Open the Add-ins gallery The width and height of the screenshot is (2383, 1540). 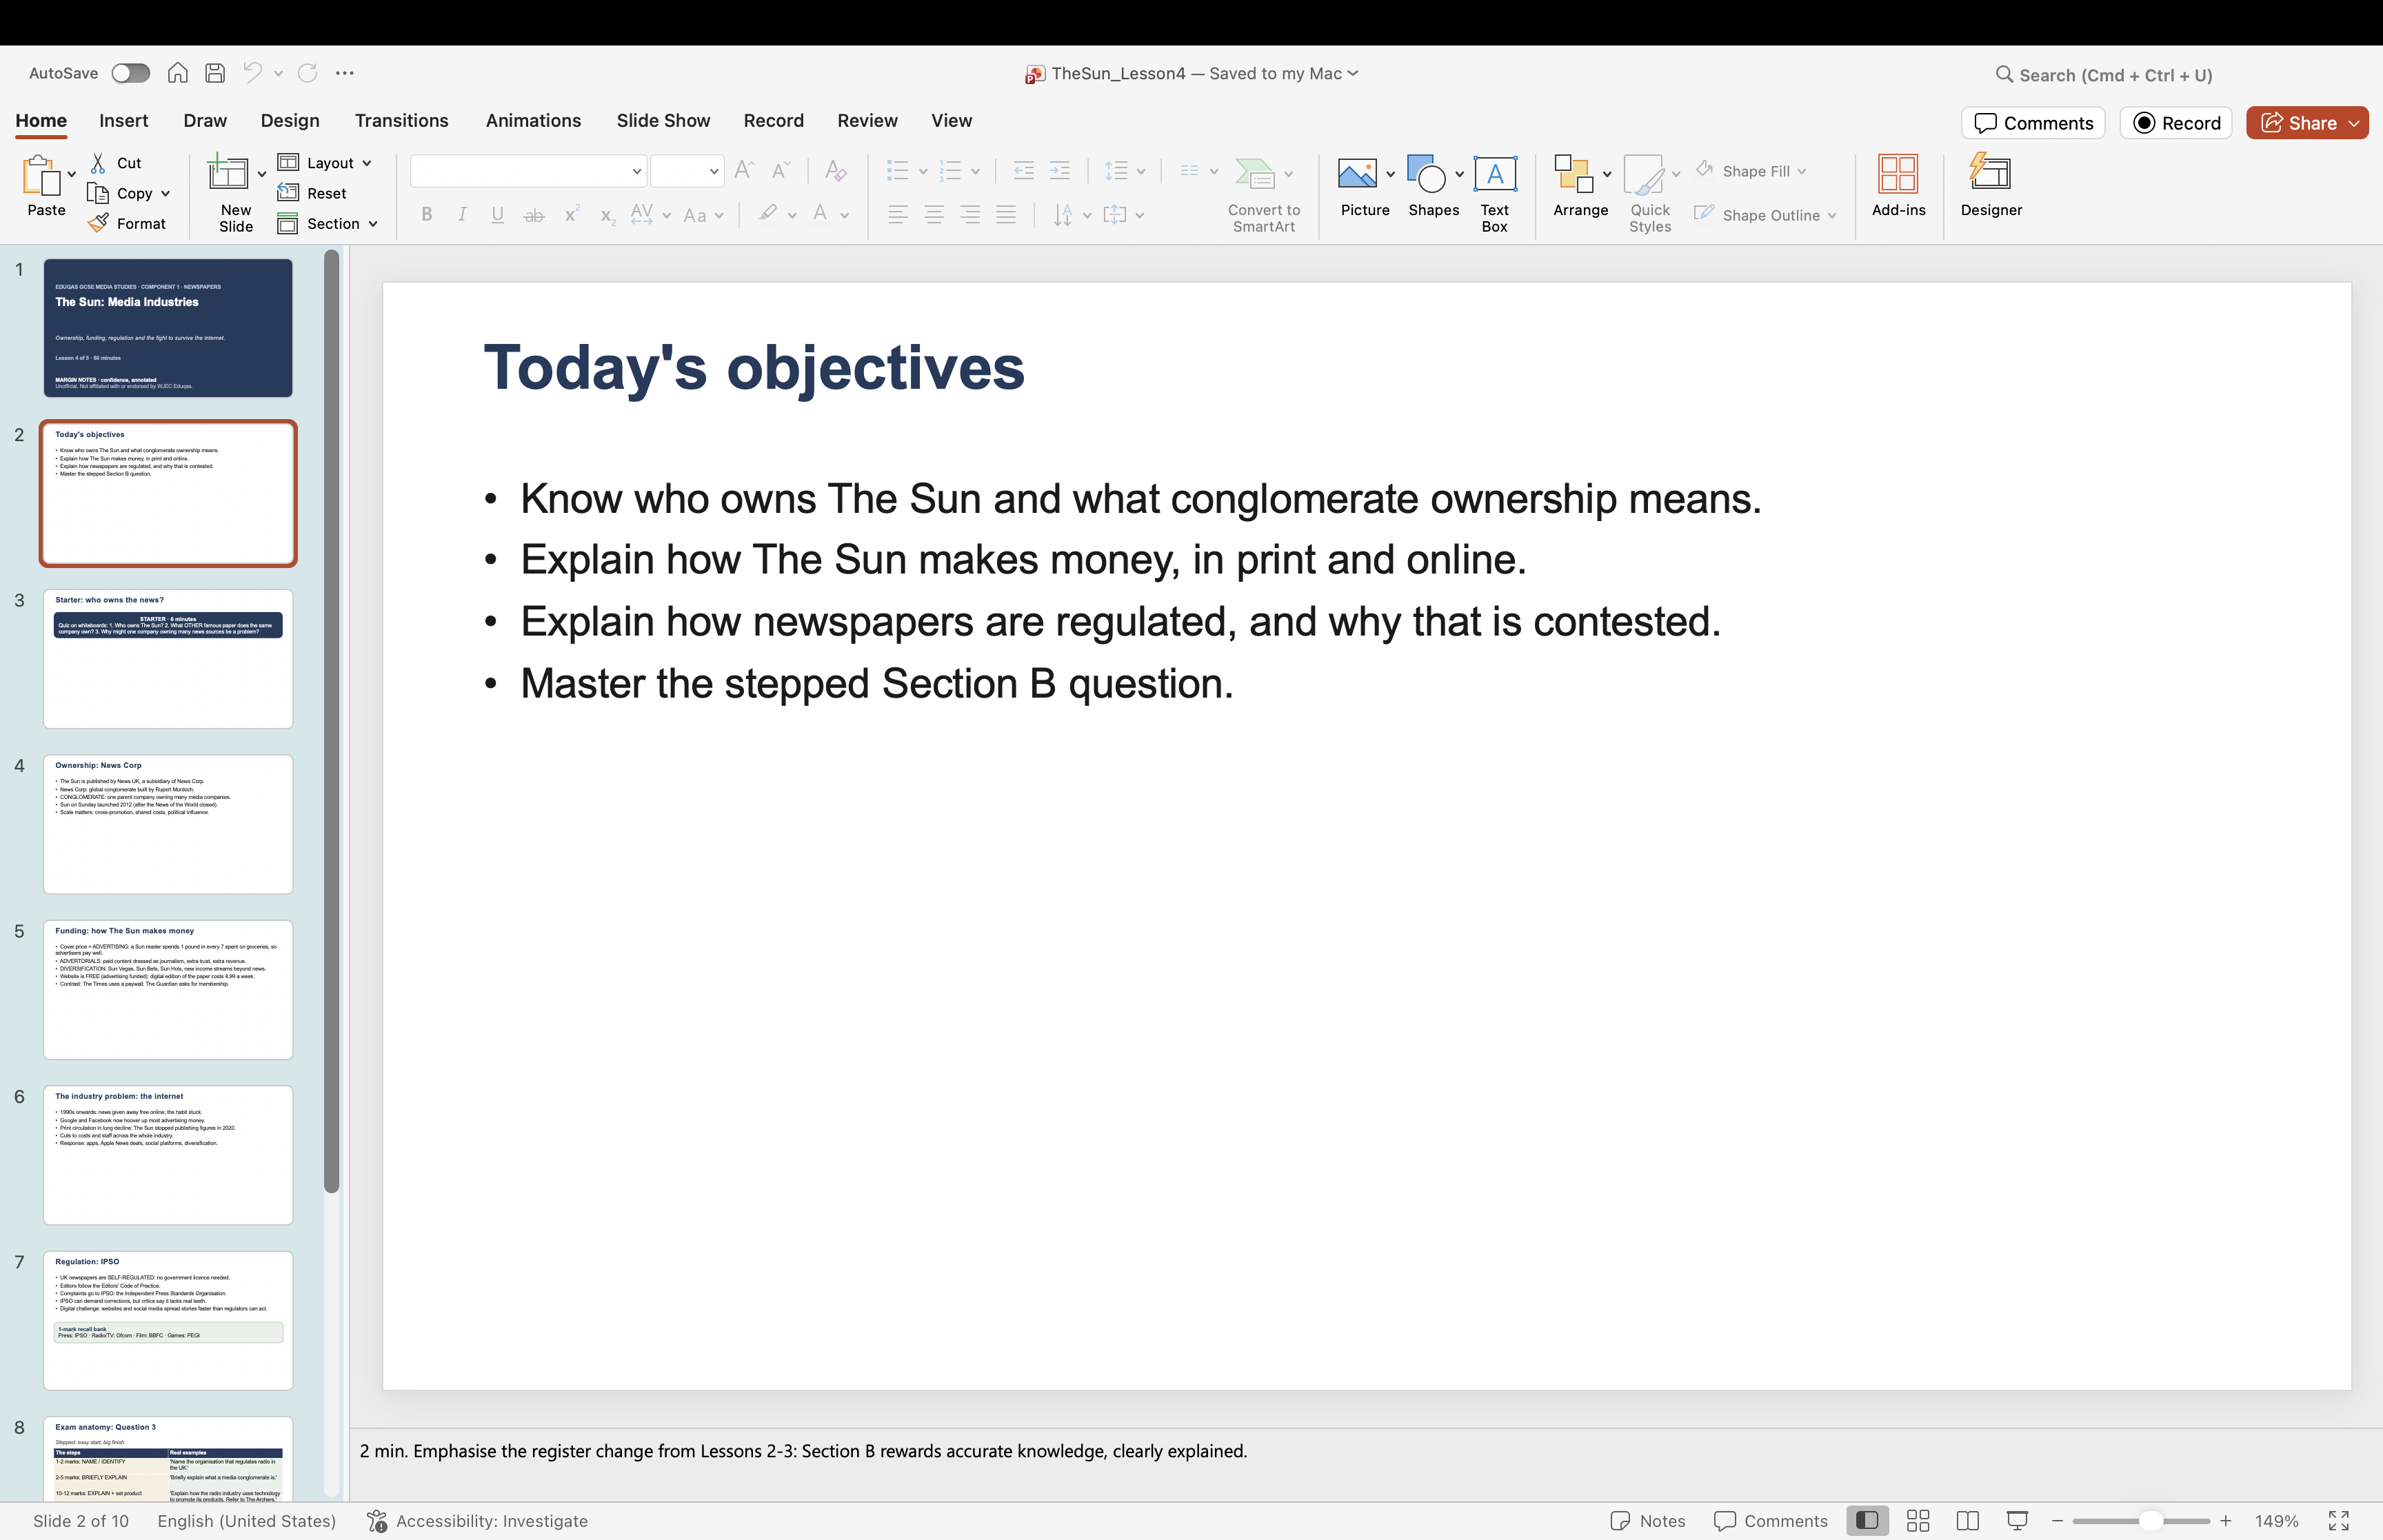[1898, 186]
